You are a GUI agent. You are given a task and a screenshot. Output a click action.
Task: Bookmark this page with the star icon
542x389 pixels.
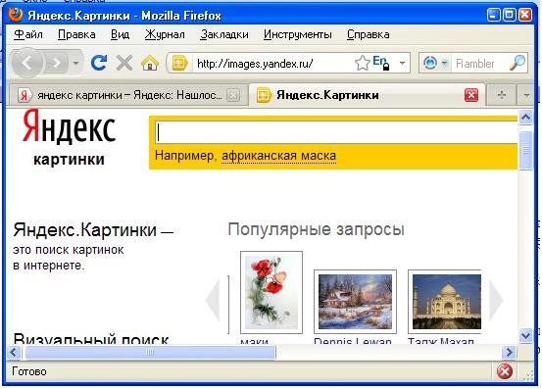pos(362,64)
